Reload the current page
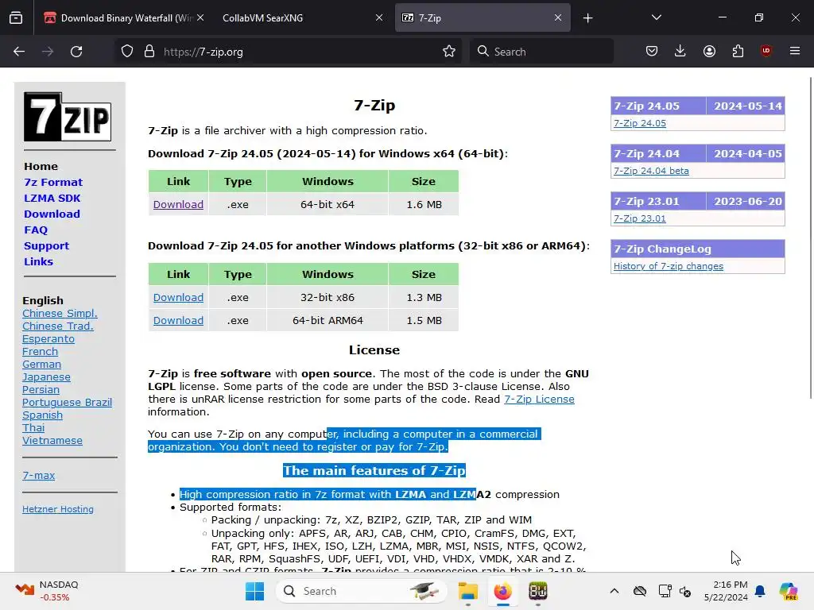 (x=76, y=52)
